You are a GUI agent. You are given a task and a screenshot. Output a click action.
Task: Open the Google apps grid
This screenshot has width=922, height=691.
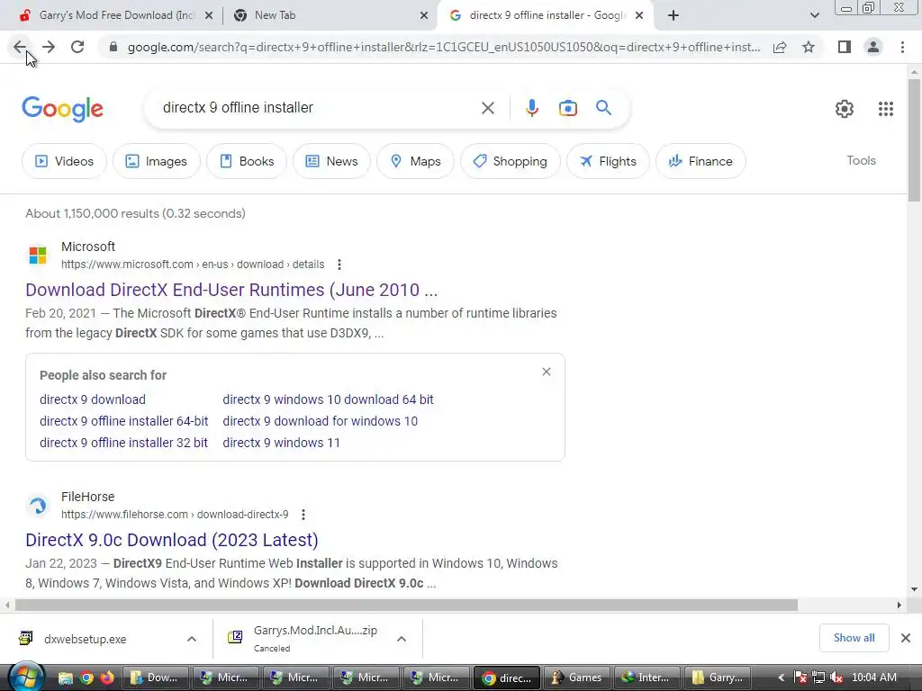coord(886,109)
